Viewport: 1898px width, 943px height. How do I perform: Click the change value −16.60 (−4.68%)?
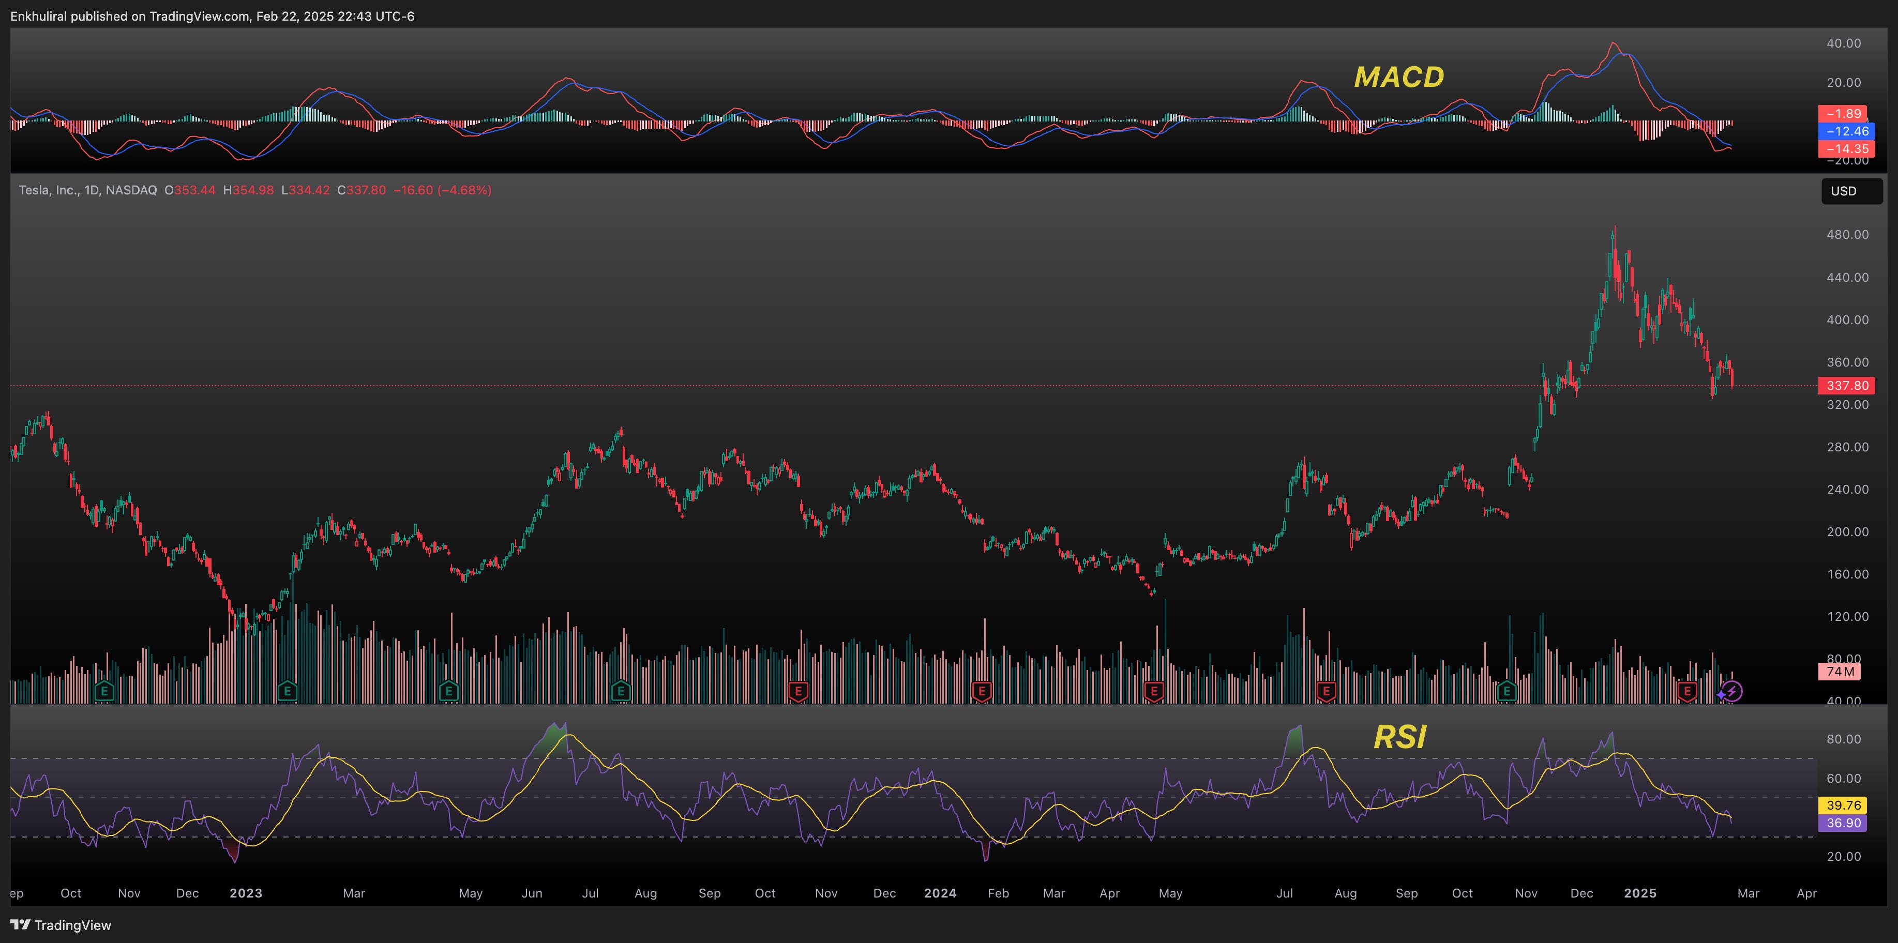(443, 190)
